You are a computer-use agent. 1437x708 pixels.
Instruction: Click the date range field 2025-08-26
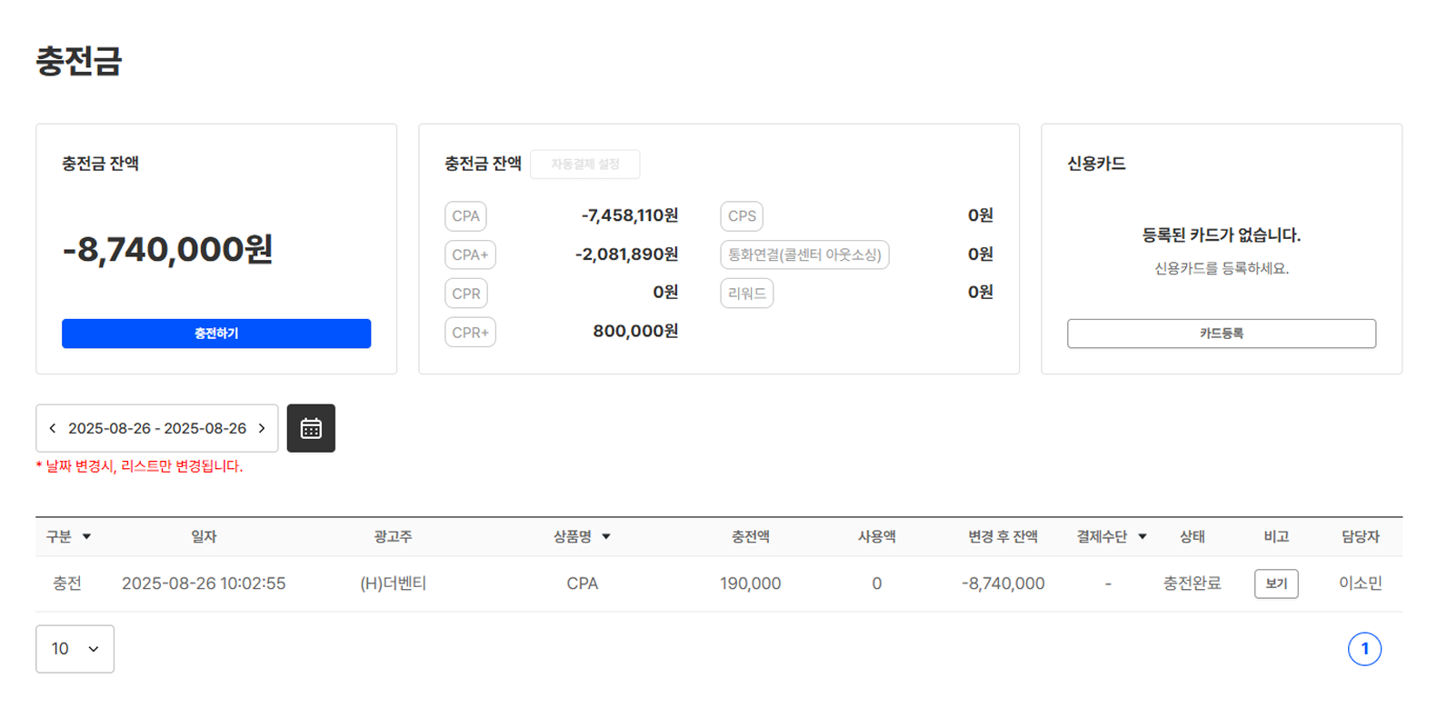(157, 428)
